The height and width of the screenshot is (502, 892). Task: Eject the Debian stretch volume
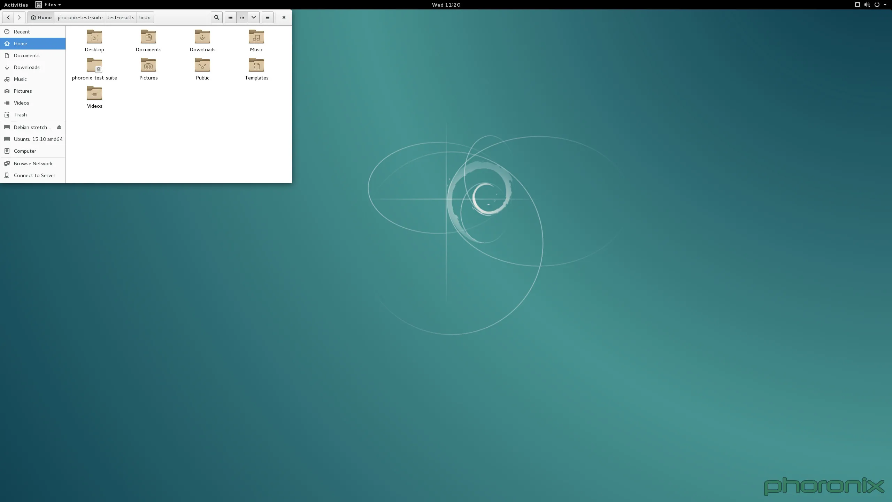59,127
